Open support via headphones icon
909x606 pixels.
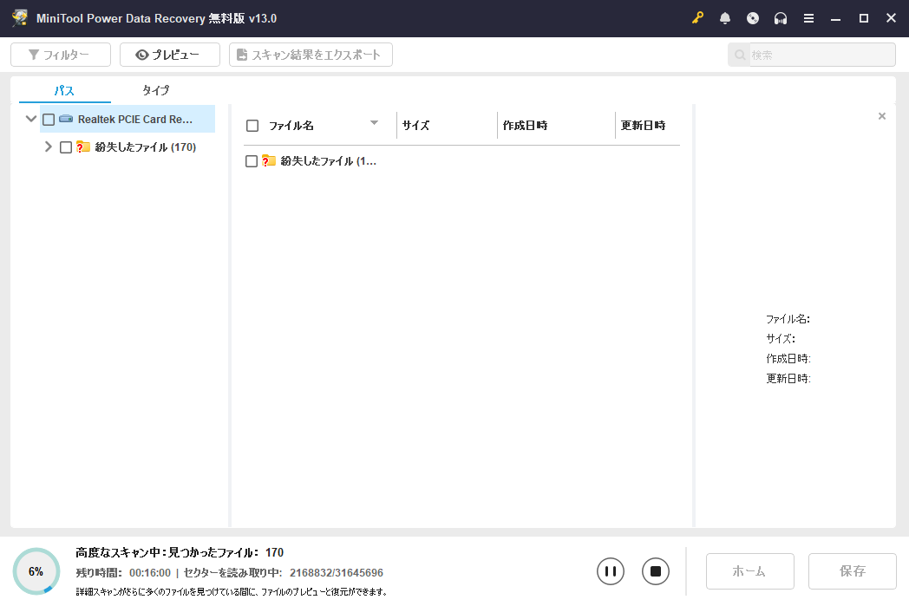pos(781,18)
